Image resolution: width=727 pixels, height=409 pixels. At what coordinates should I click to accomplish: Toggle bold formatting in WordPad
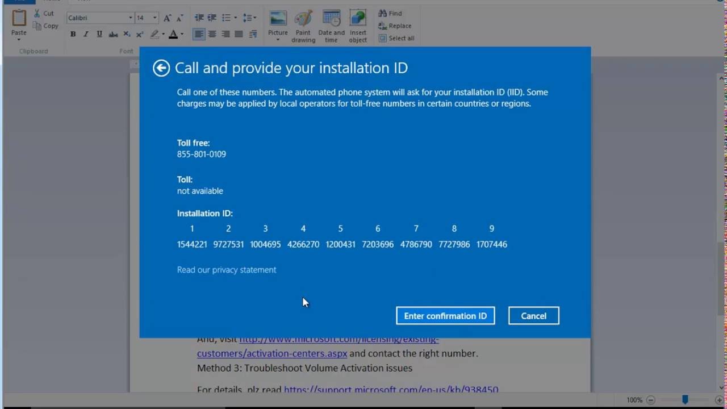[x=73, y=34]
